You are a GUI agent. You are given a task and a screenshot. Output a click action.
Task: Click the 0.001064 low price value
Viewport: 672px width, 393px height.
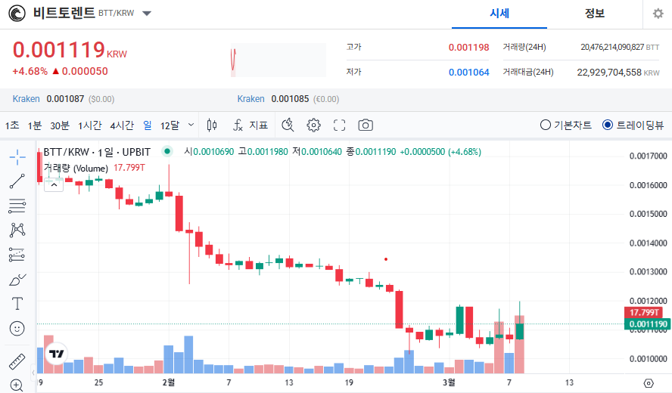(x=469, y=72)
